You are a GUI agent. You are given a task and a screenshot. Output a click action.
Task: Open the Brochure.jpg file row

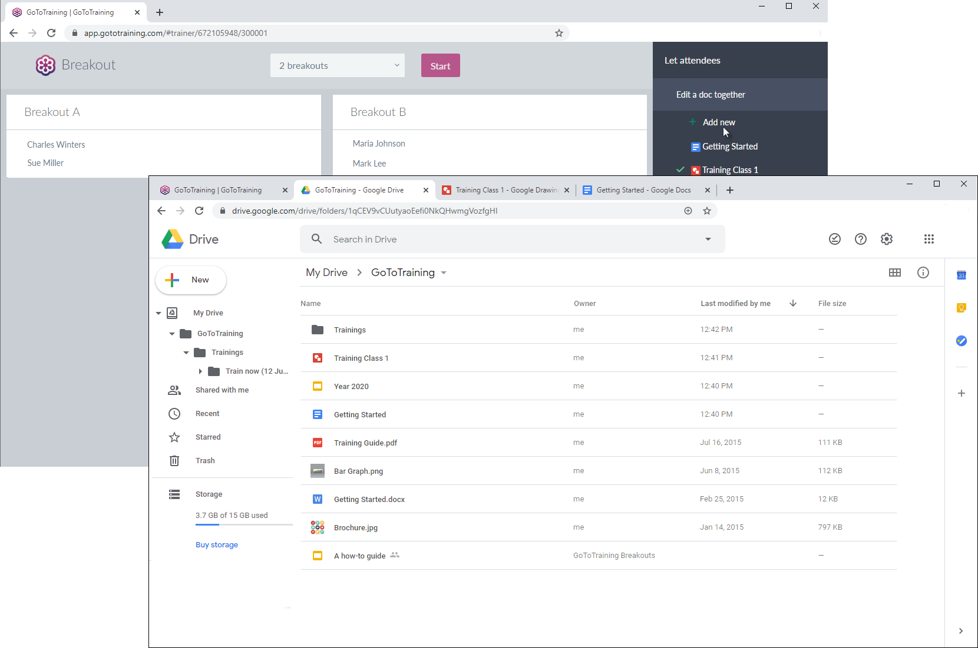pyautogui.click(x=599, y=527)
